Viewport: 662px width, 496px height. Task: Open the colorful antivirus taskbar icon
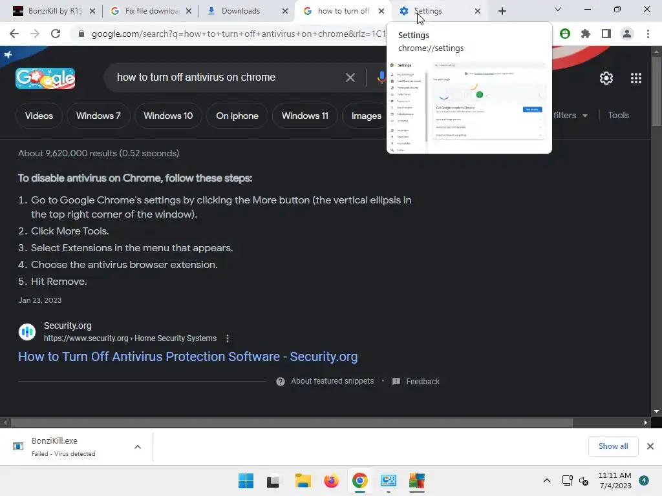417,480
